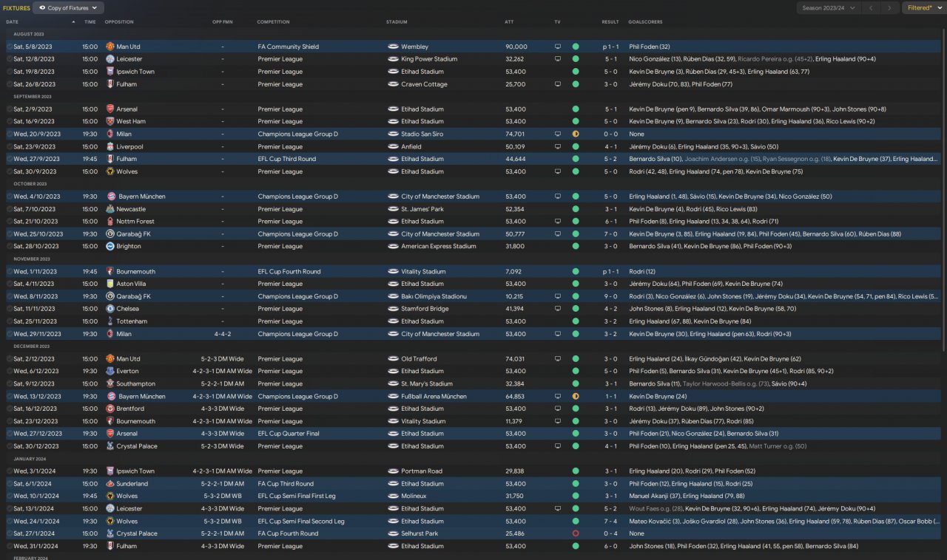Viewport: 947px width, 560px height.
Task: Tick the row selector for Wed, 24/1/2024
Action: [x=10, y=521]
